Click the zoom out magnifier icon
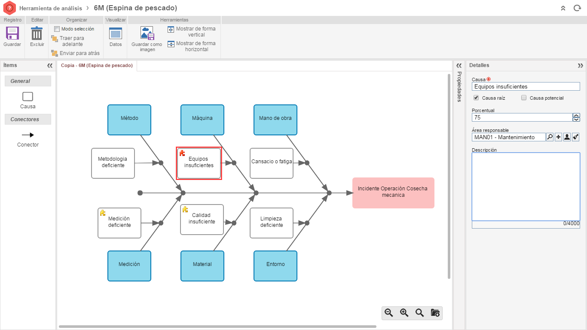The width and height of the screenshot is (587, 330). pos(389,313)
